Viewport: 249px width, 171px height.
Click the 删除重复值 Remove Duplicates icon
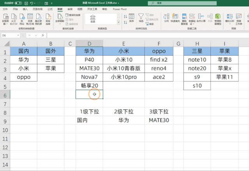184,19
